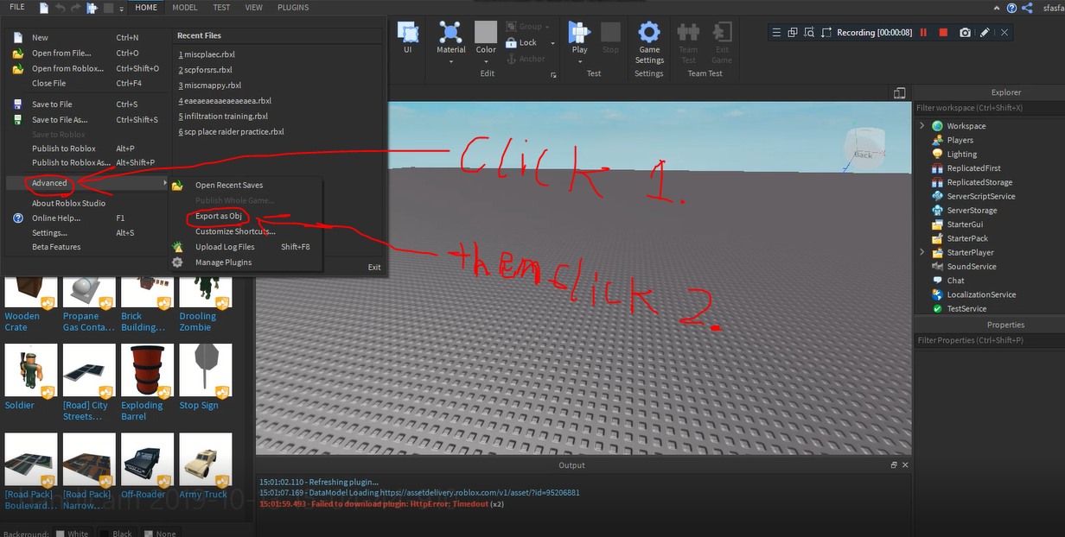Click the blue help question icon
The height and width of the screenshot is (537, 1065).
pyautogui.click(x=1010, y=8)
